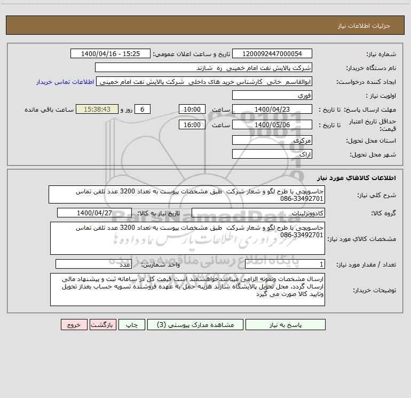Click the remaining days field showing 6
Viewport: 411px width, 398px height.
[143, 109]
